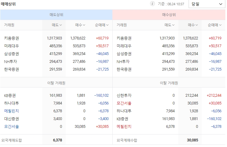
Task: Click KB증권 in left 이탈 거래원 list
Action: pos(10,95)
